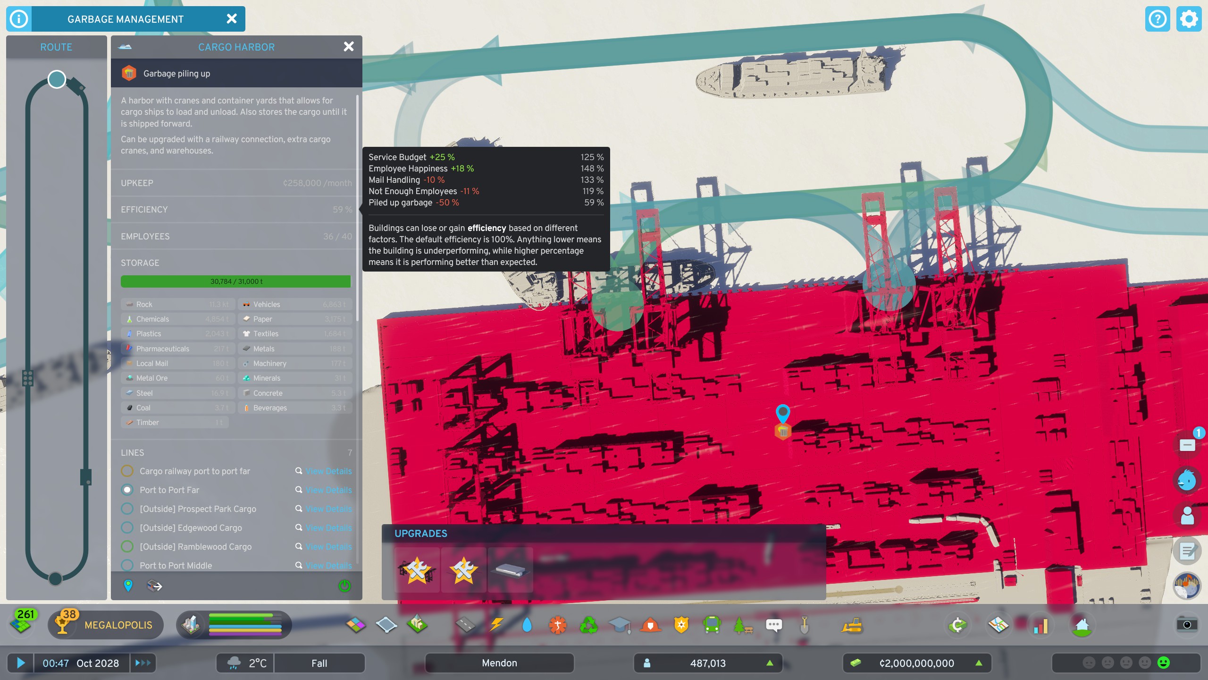The image size is (1208, 680).
Task: Switch to the Route tab
Action: click(x=56, y=47)
